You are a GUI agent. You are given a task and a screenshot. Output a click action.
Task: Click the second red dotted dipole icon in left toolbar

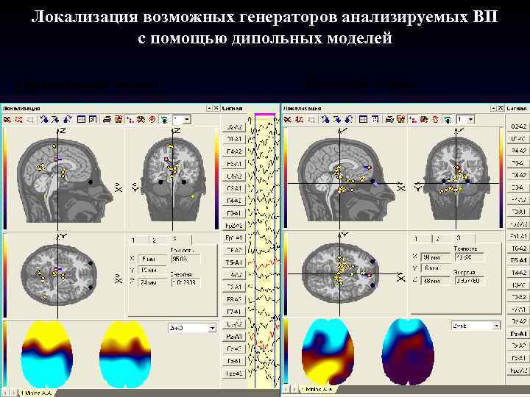point(18,120)
